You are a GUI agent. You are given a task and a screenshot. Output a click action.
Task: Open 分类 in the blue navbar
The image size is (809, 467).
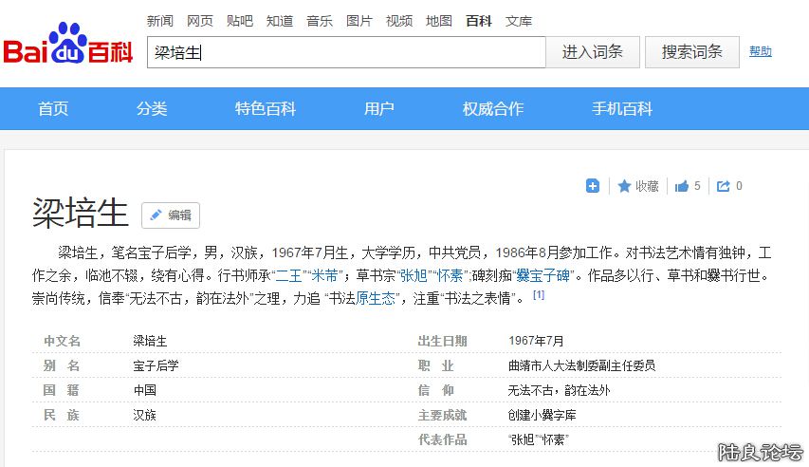tap(152, 108)
